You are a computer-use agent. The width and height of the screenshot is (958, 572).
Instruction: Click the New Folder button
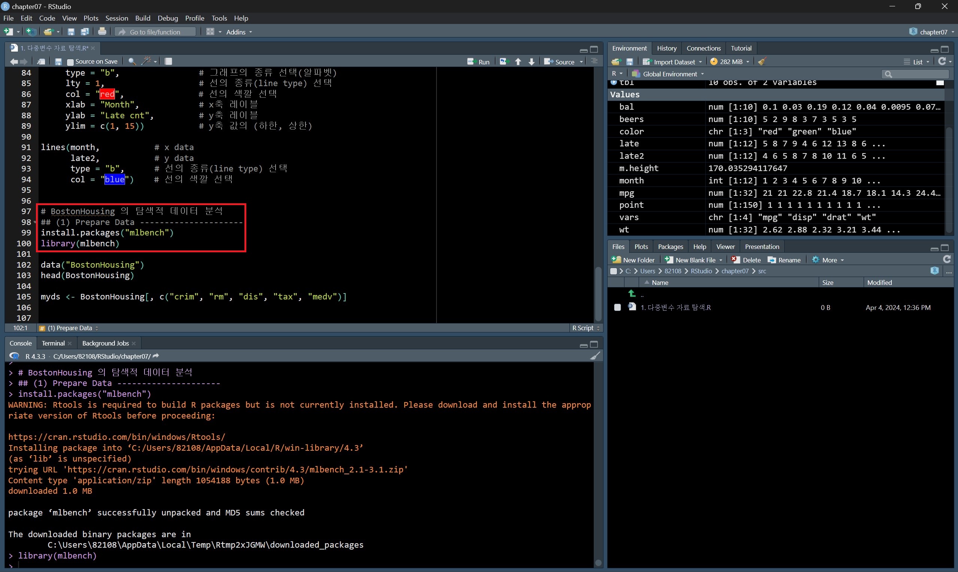(x=633, y=260)
